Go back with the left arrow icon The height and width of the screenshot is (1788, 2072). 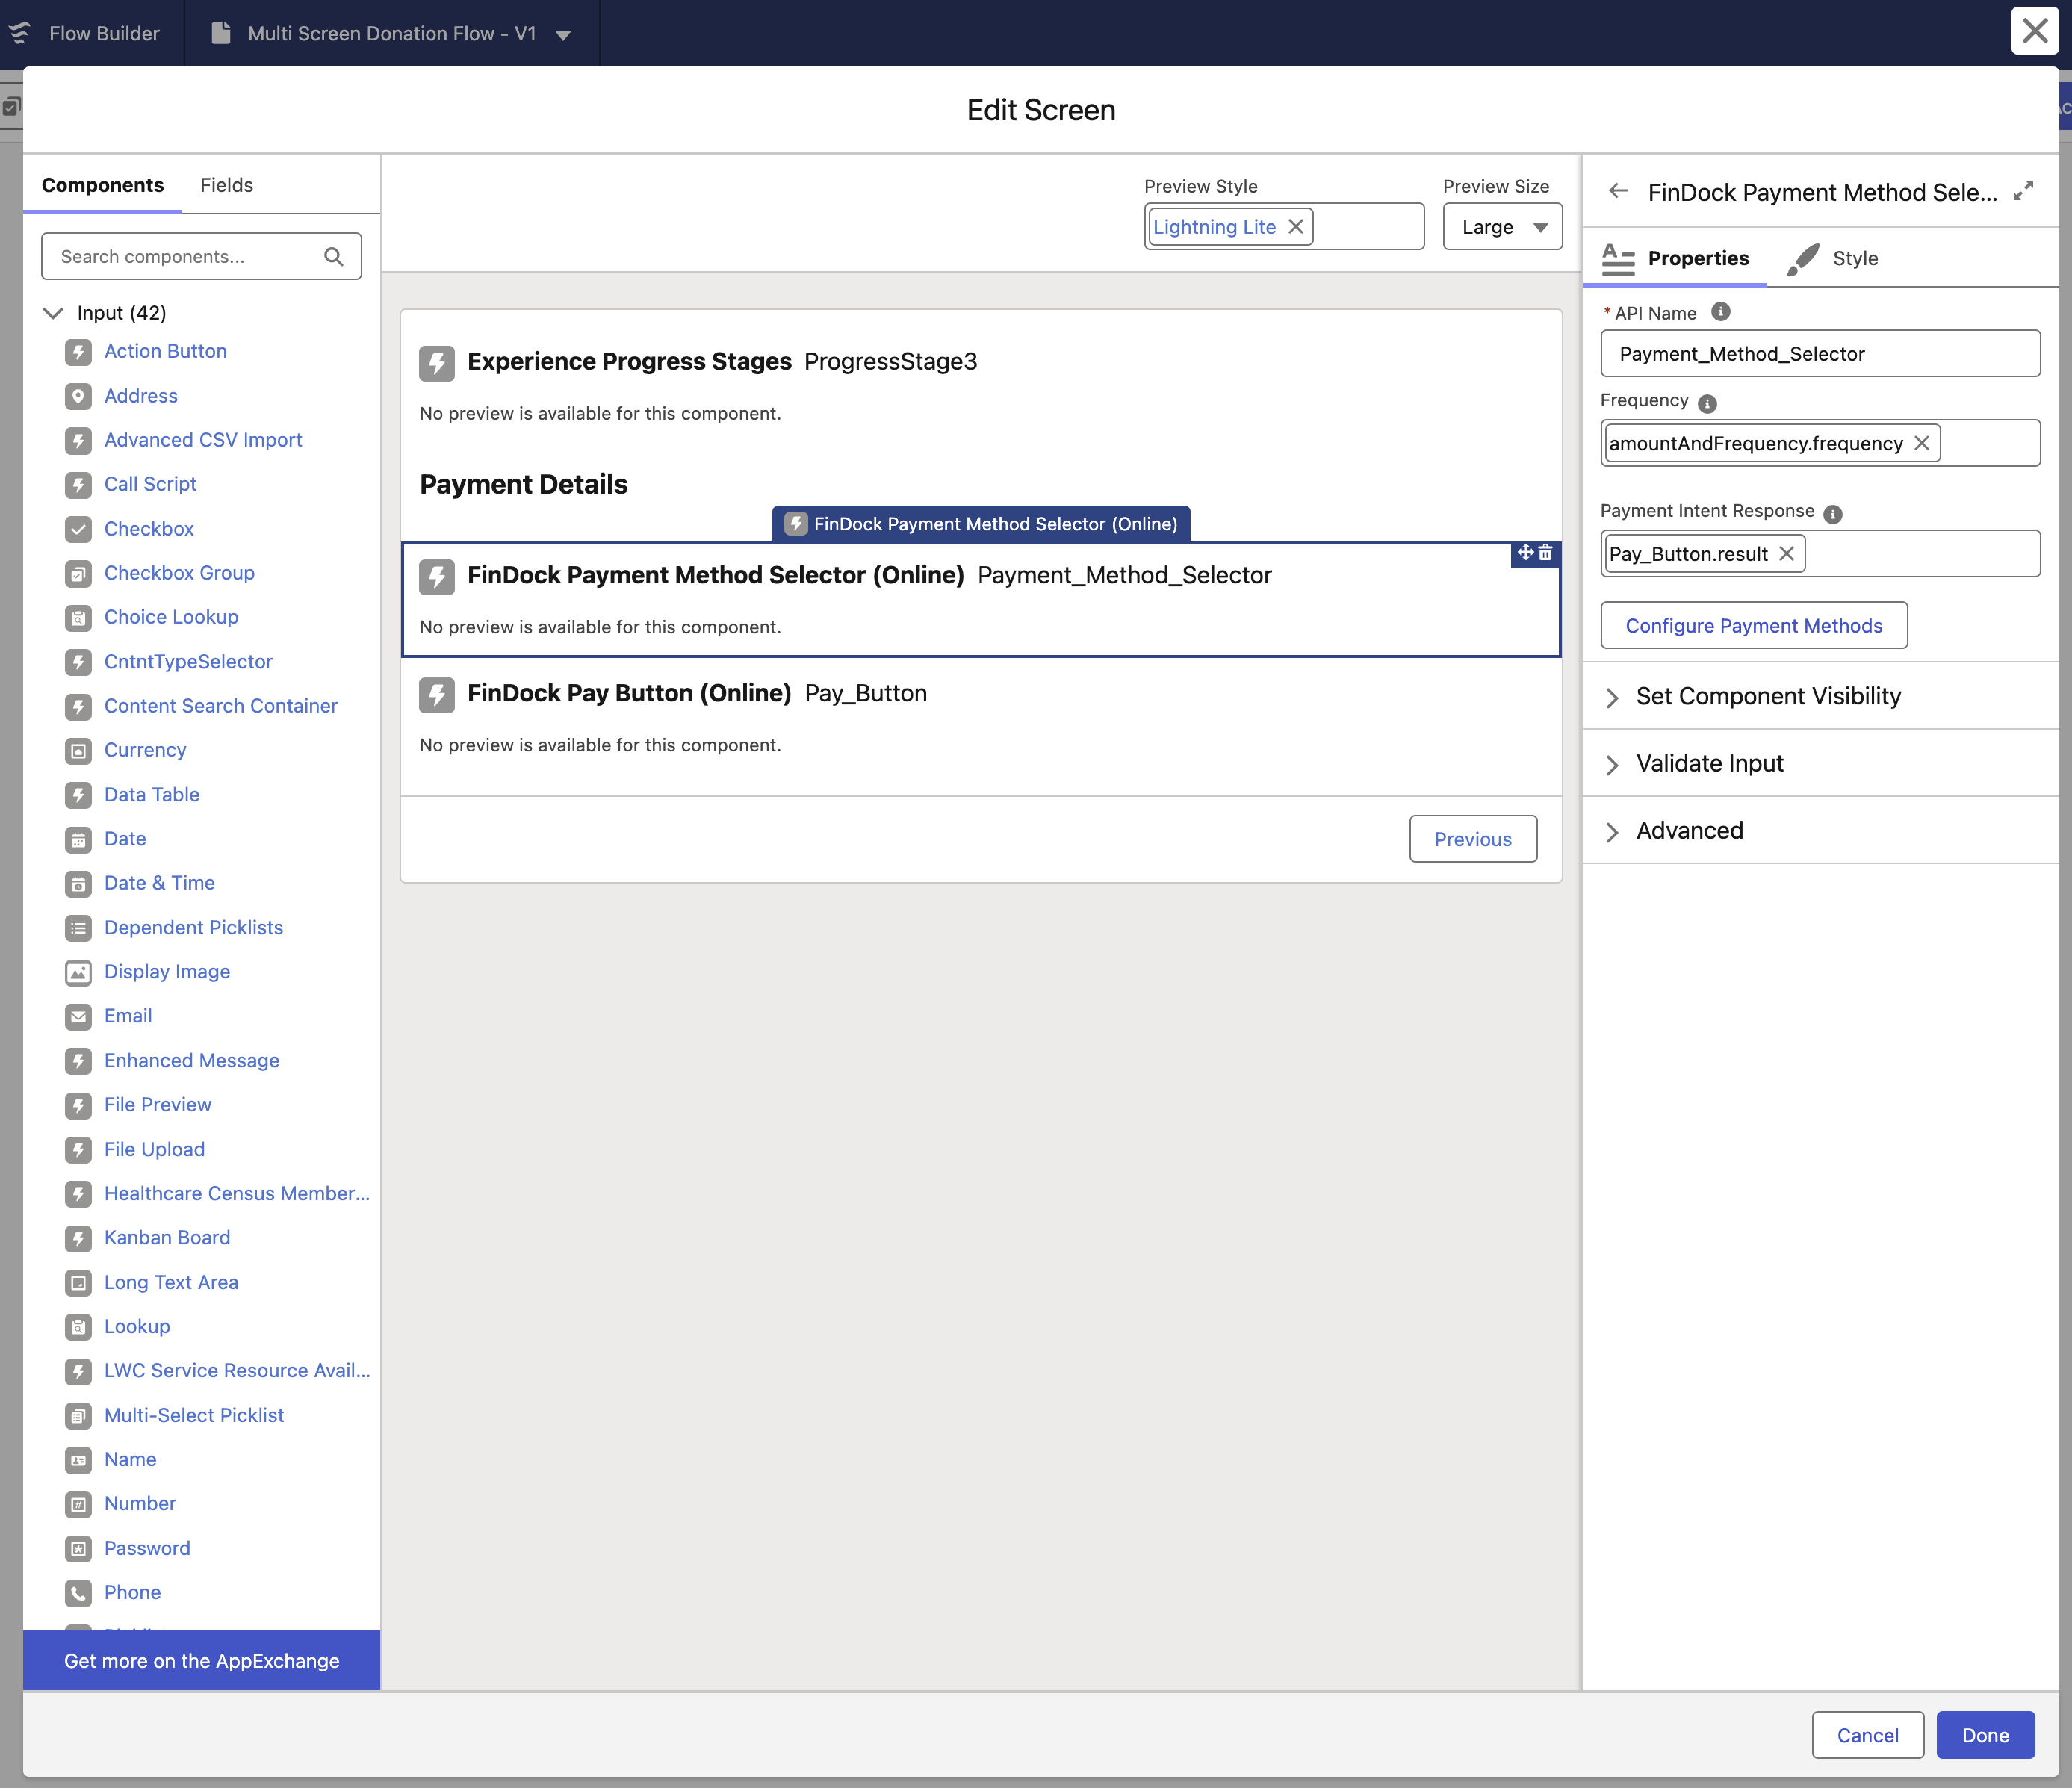pyautogui.click(x=1619, y=191)
